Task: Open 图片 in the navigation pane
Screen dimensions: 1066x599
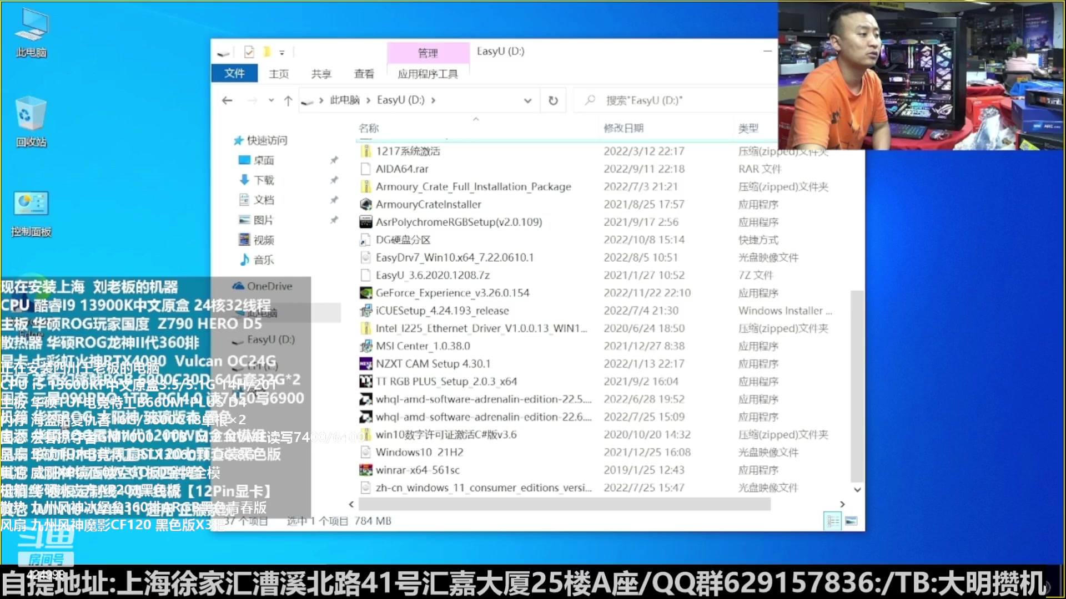Action: (257, 220)
